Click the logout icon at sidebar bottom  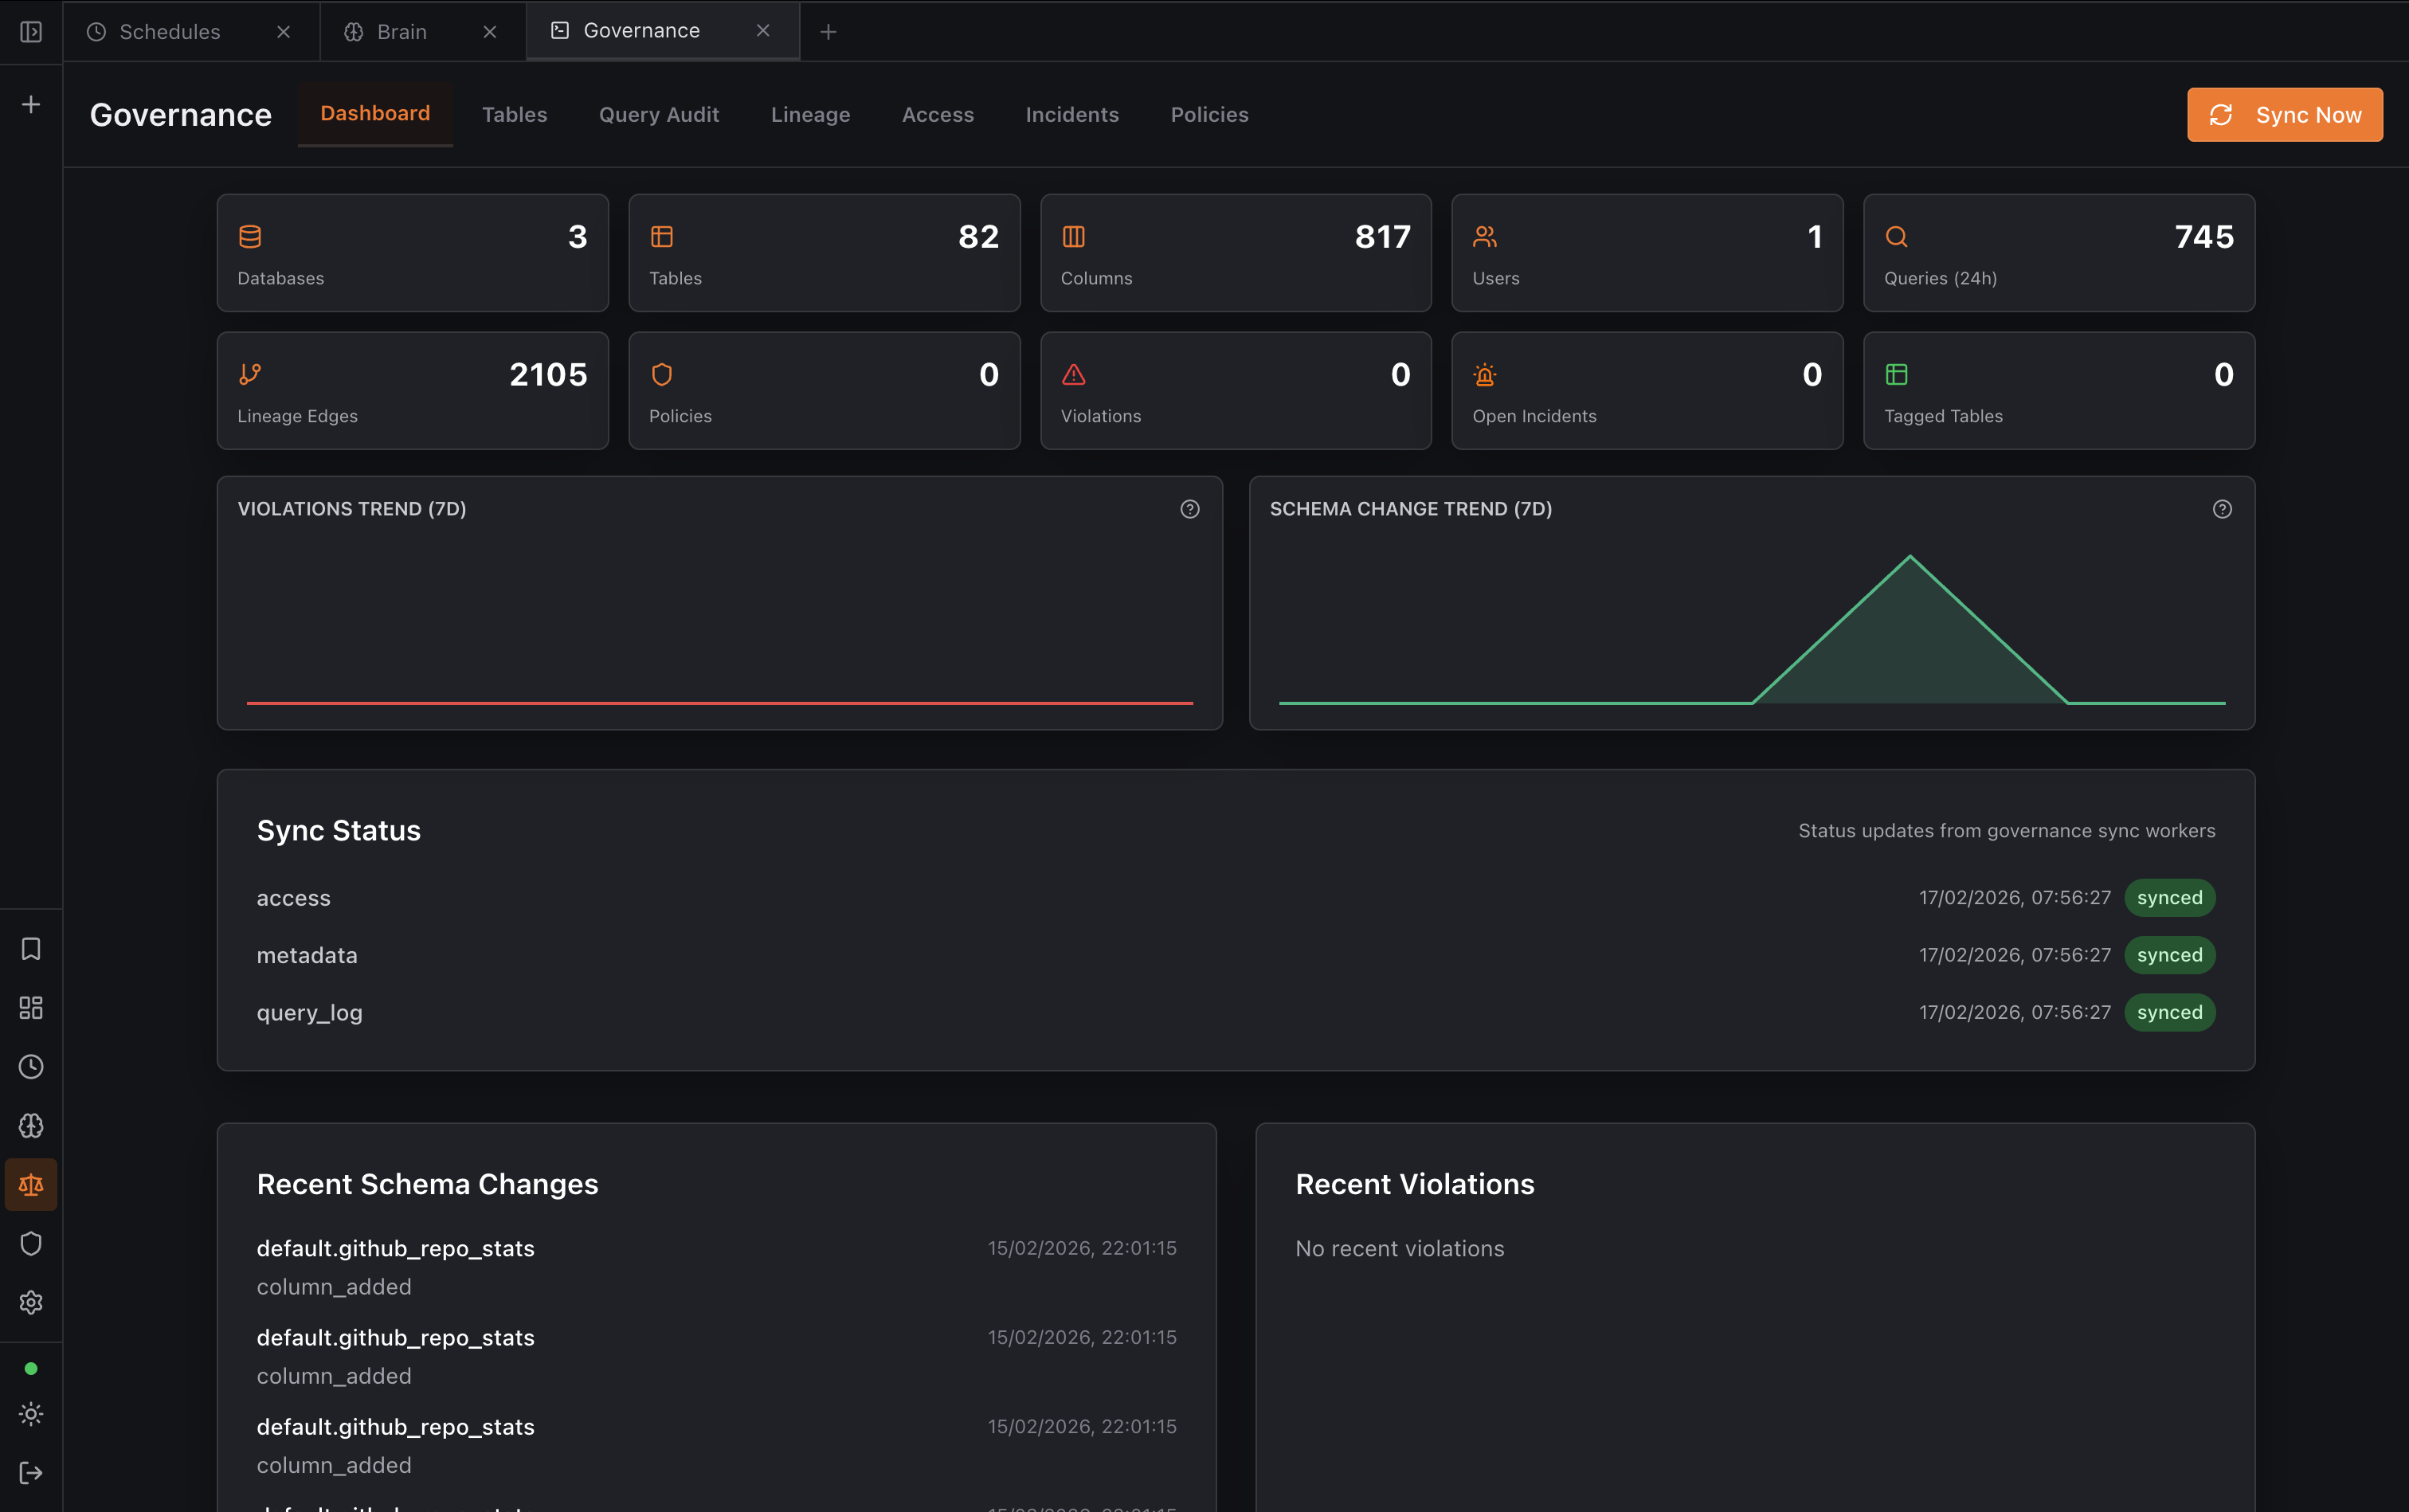(30, 1471)
